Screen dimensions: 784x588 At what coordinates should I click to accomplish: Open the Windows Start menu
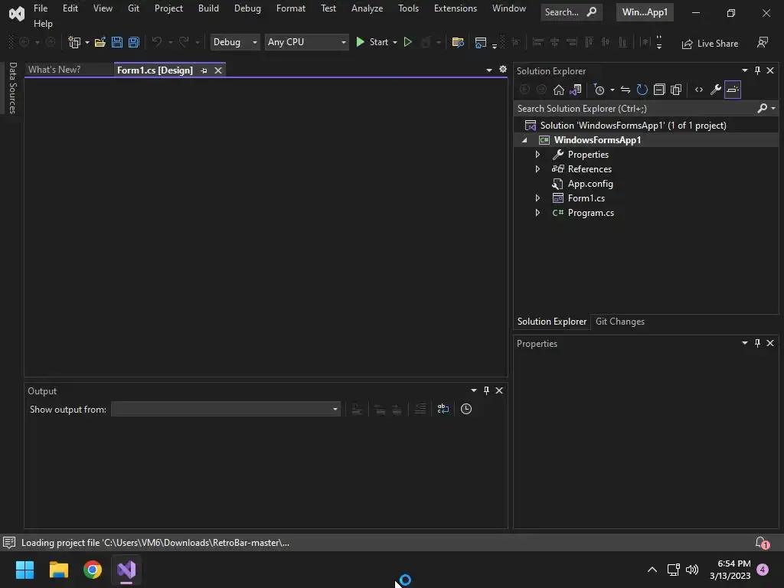point(24,570)
